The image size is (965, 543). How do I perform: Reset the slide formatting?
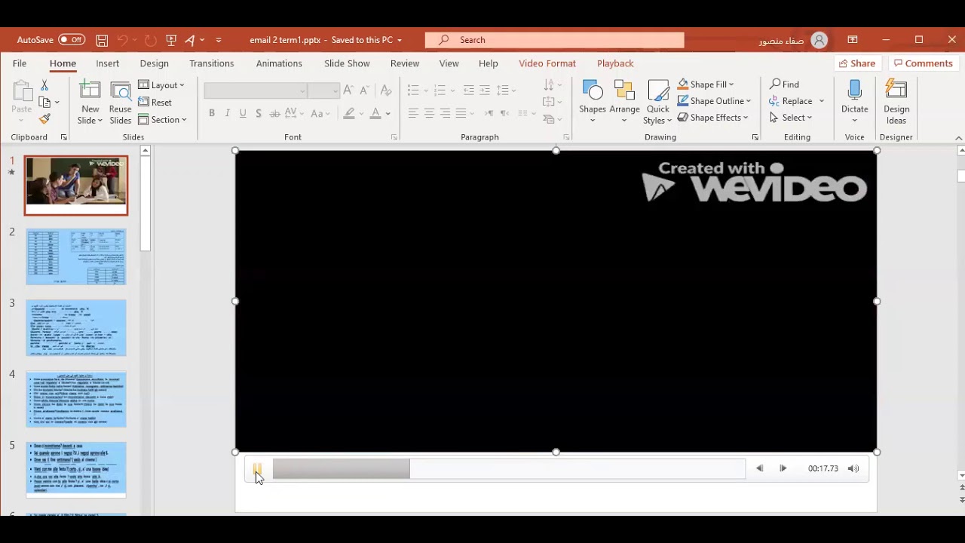(155, 103)
